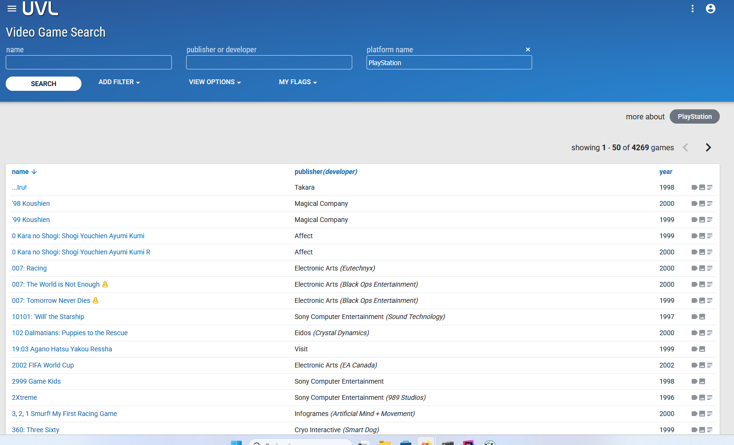Open the user account icon
The width and height of the screenshot is (734, 445).
711,9
